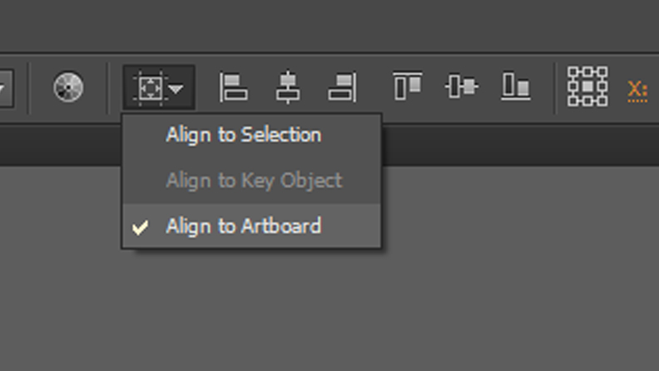Select the nine-point reference point grid icon

pos(587,87)
